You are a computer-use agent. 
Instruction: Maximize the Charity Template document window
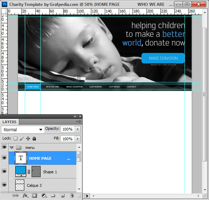tap(187, 4)
